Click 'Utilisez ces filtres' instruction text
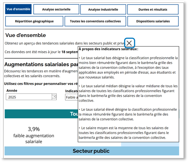188x162 pixels. [x=41, y=84]
